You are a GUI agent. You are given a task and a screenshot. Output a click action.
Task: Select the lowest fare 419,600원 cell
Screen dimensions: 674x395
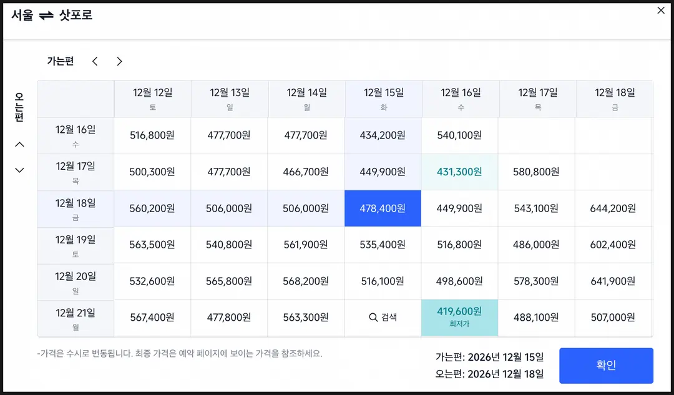[459, 318]
